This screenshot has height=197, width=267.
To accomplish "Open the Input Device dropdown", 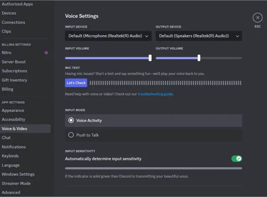I will pos(108,36).
